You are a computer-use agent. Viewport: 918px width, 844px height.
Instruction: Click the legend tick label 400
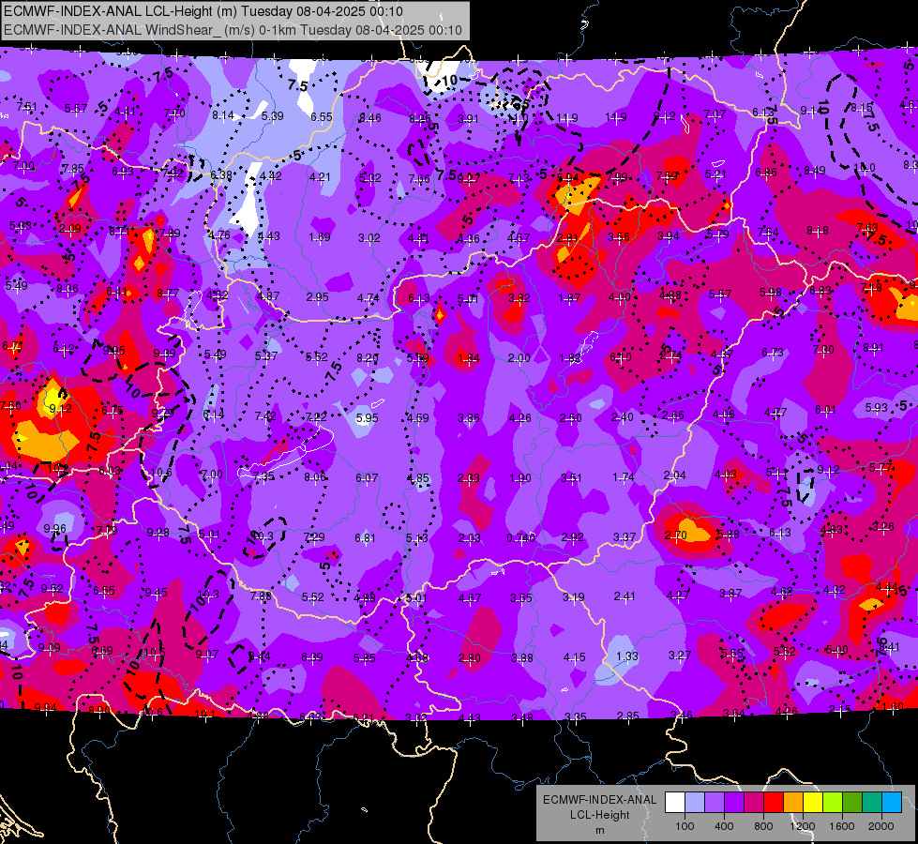pos(724,826)
